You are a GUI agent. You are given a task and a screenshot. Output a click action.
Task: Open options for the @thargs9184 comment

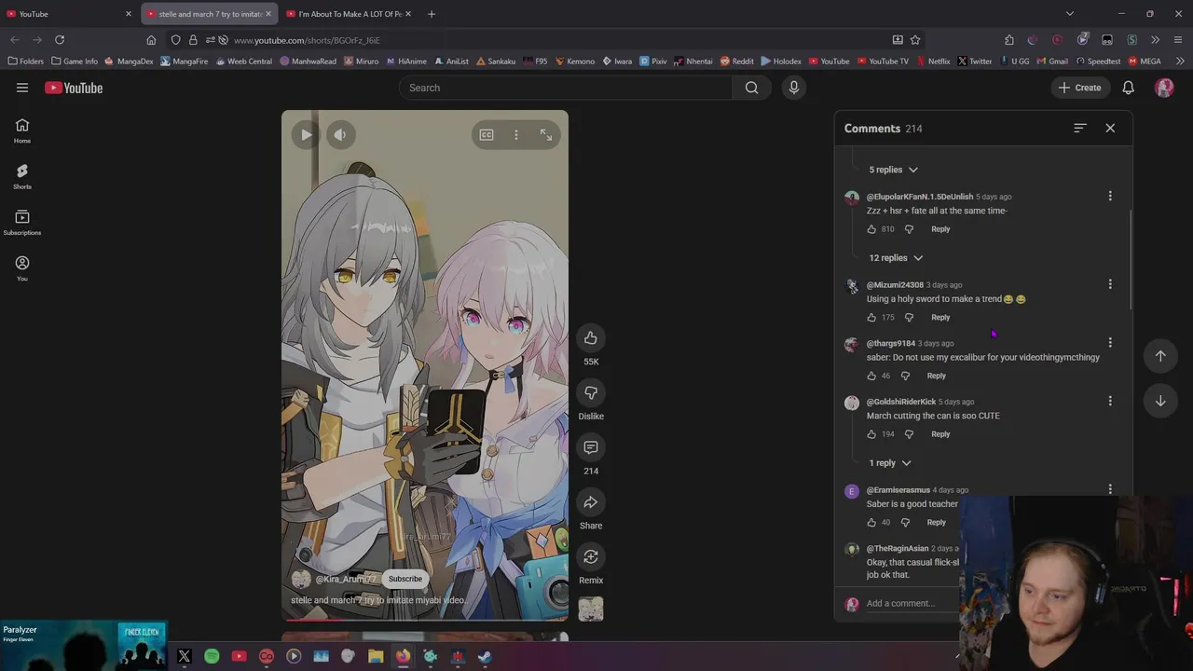pyautogui.click(x=1110, y=343)
